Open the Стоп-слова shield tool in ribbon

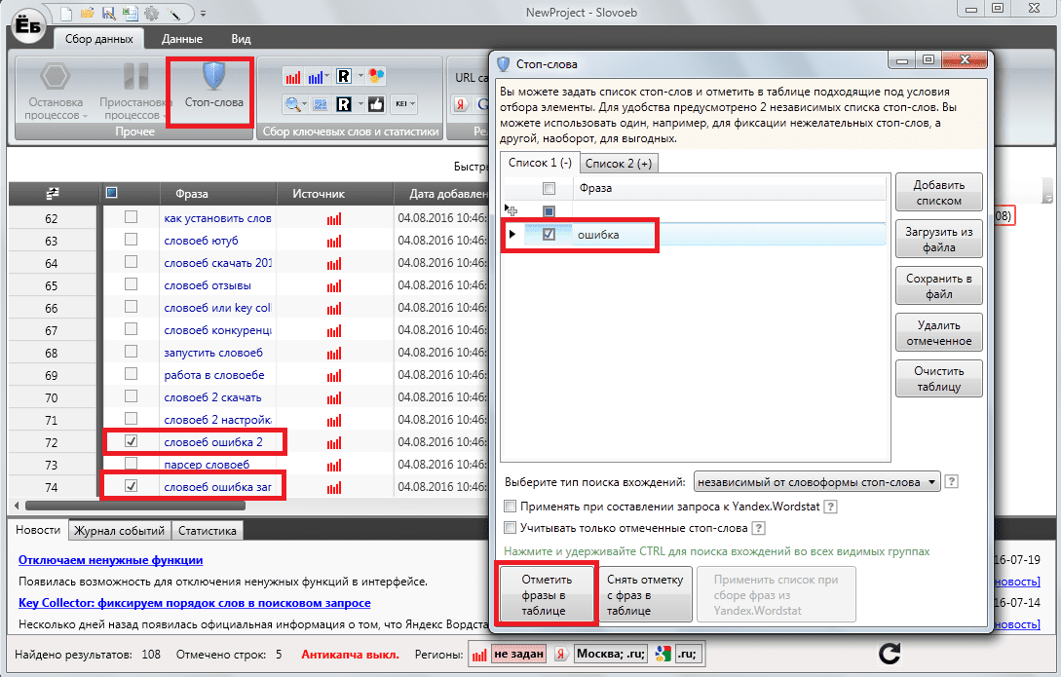tap(213, 85)
